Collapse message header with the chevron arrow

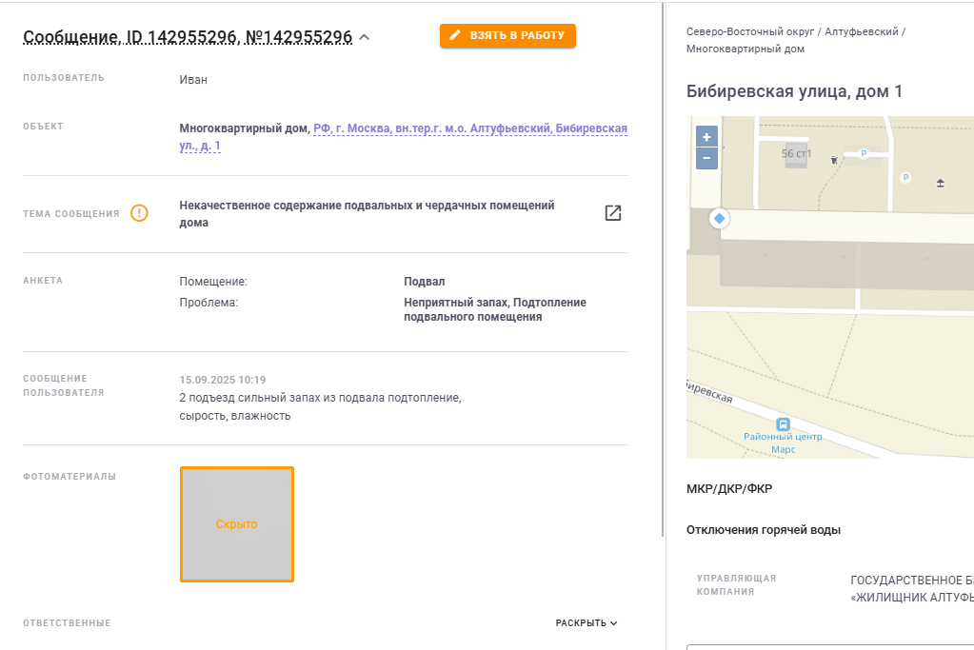pyautogui.click(x=365, y=37)
